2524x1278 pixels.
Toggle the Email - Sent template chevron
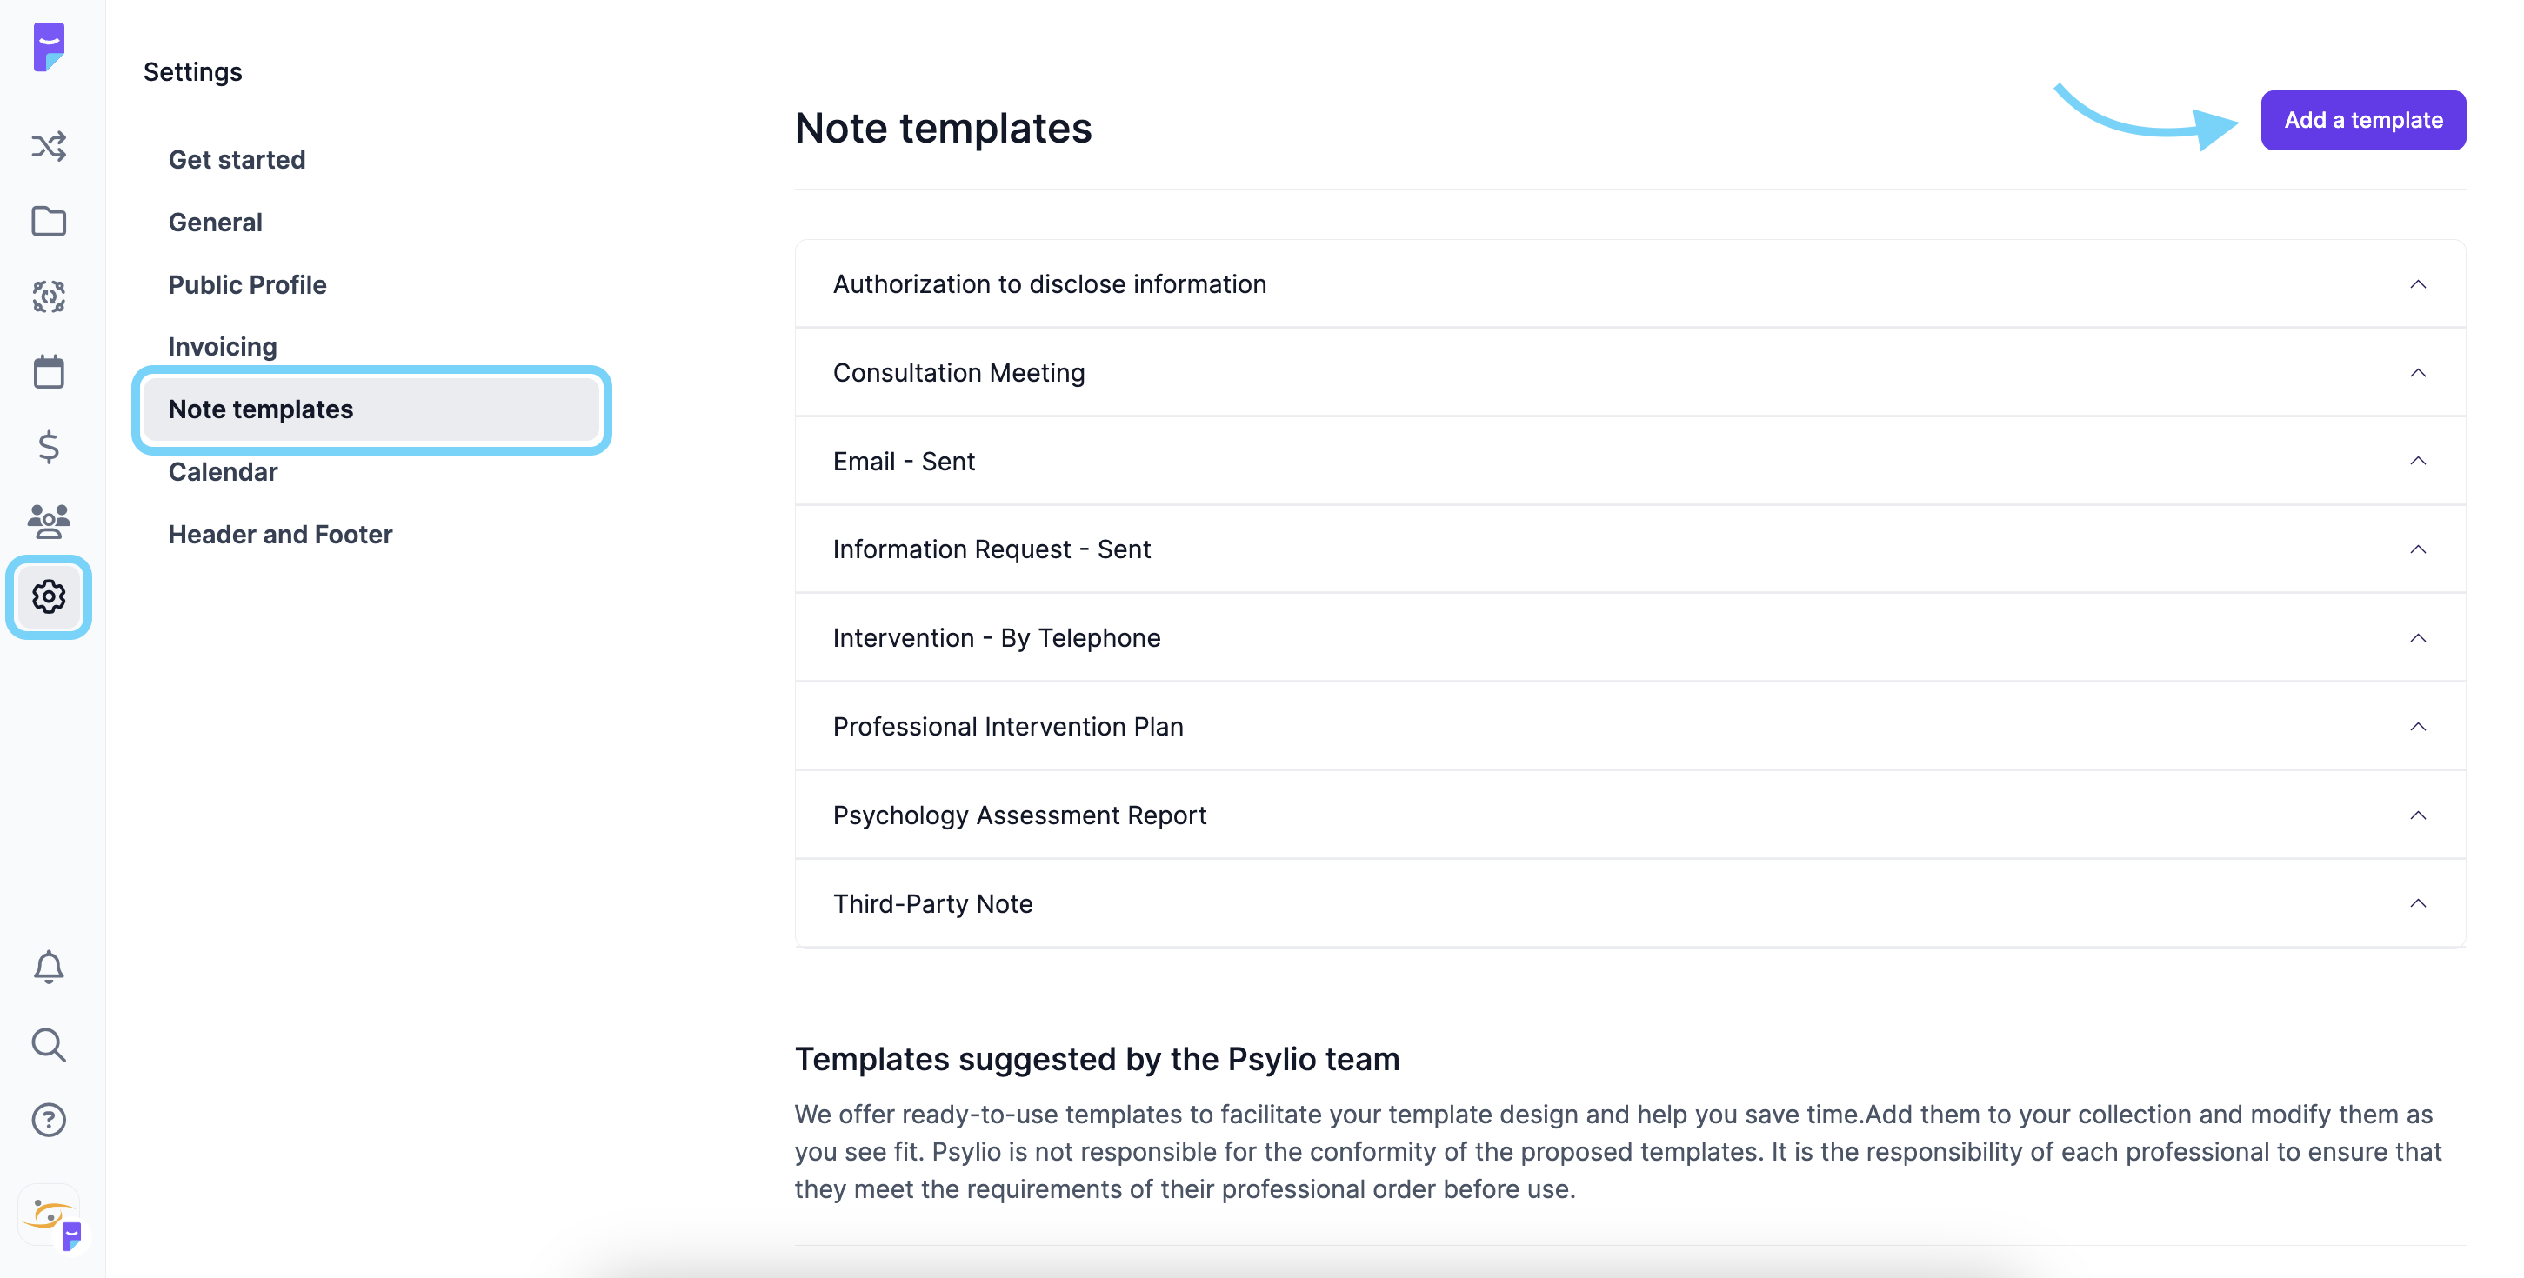pos(2417,460)
